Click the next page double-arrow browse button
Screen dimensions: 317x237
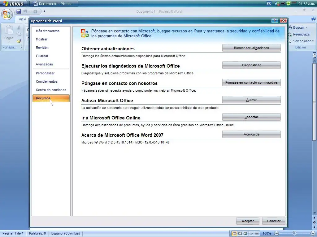[x=315, y=227]
